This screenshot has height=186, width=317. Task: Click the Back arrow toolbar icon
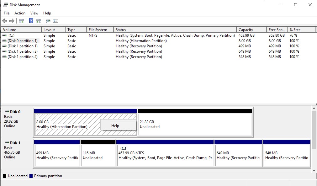click(x=5, y=21)
